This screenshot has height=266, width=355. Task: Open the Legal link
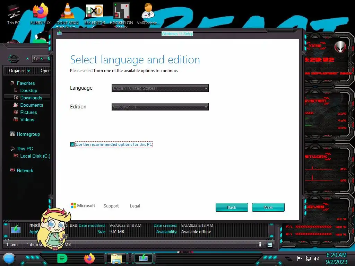coord(135,206)
